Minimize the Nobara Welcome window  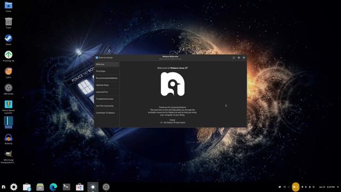pyautogui.click(x=233, y=58)
